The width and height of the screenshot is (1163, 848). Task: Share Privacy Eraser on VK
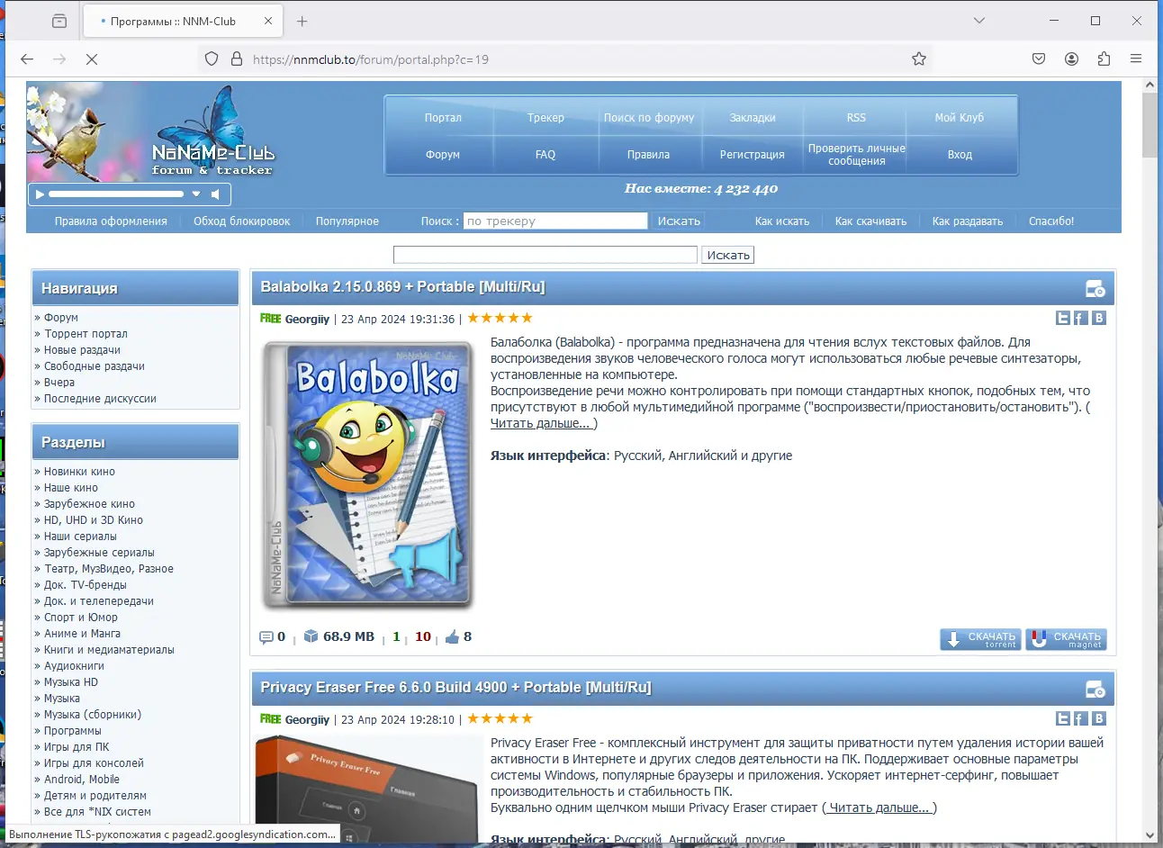pyautogui.click(x=1099, y=718)
